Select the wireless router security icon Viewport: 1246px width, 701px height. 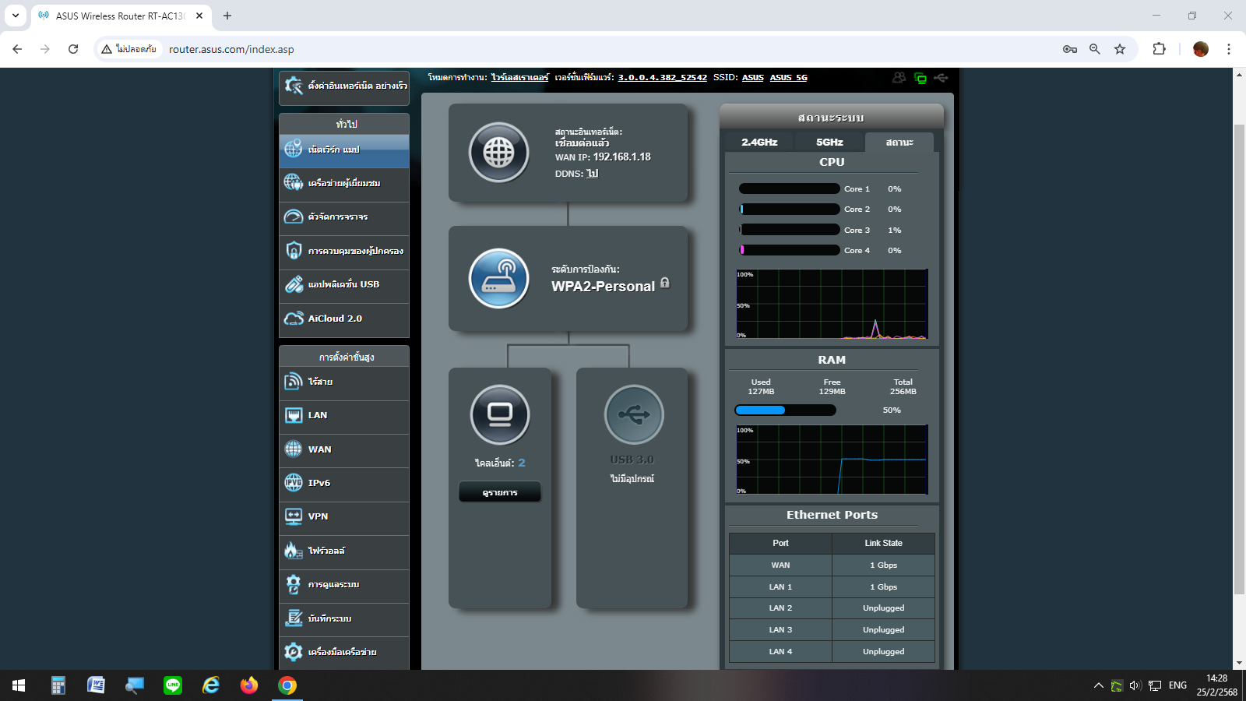498,279
